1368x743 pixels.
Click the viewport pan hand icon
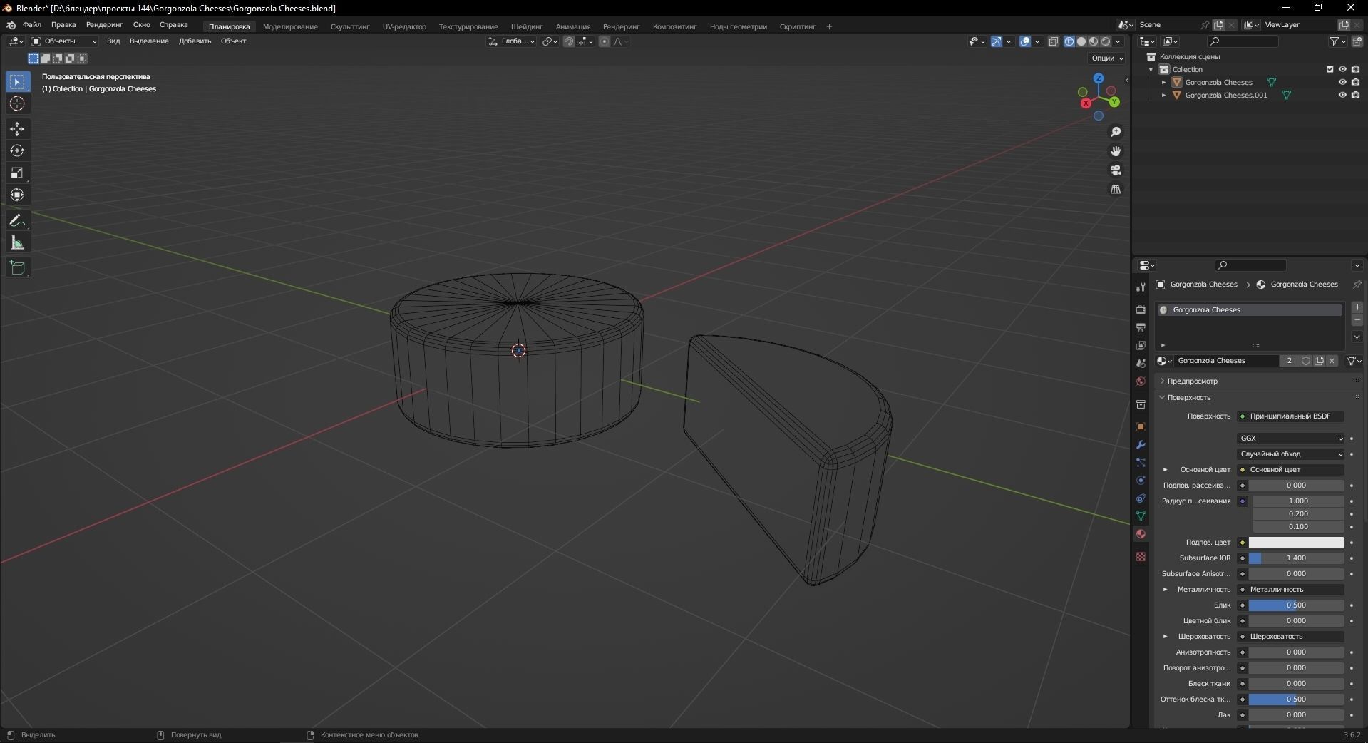1116,151
